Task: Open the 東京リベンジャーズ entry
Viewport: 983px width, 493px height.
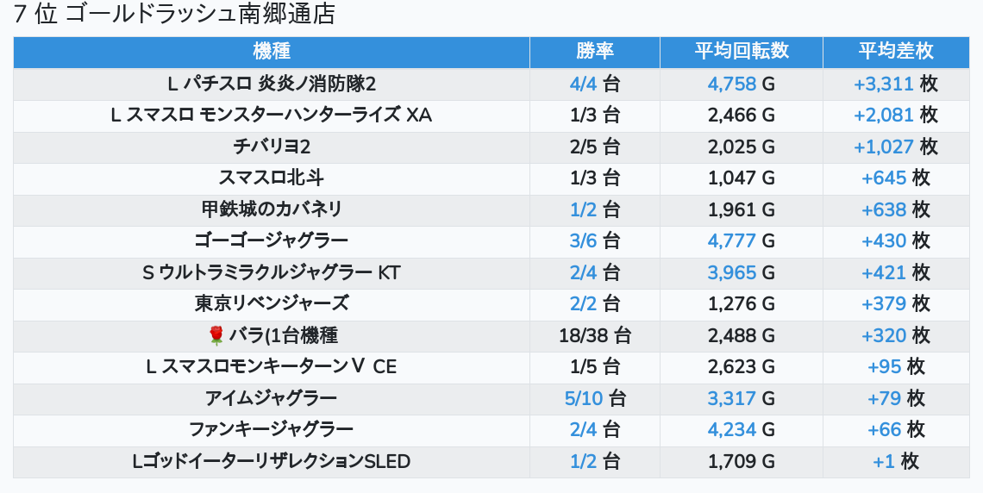Action: [x=272, y=303]
